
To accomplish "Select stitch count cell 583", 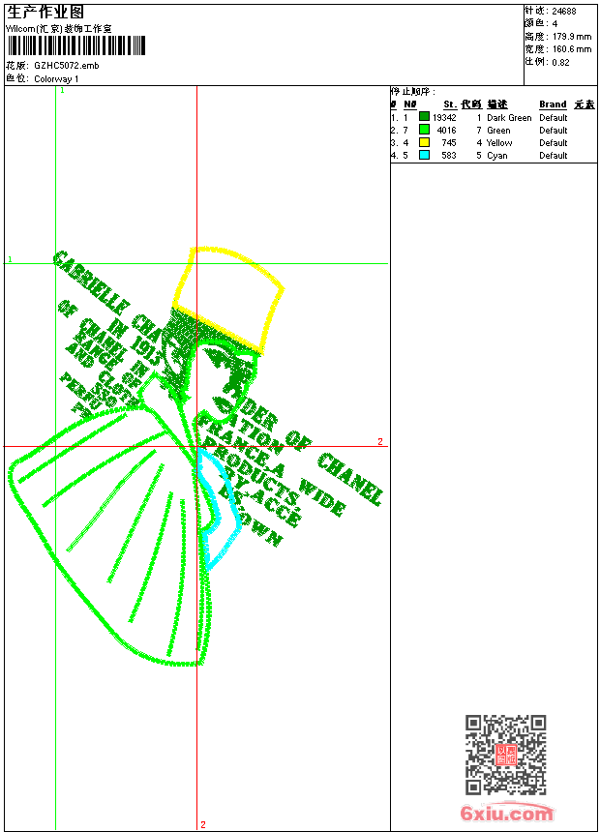I will 449,156.
